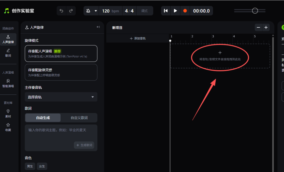Open the 素材 library sidebar item

8,114
